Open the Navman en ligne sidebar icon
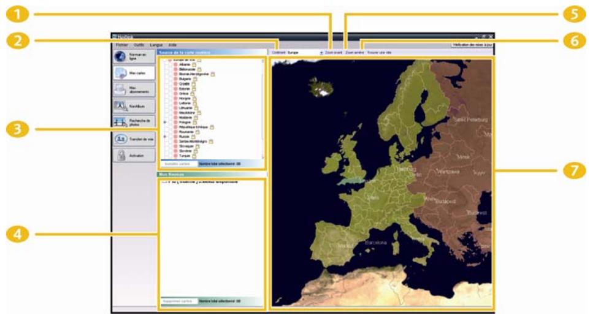This screenshot has height=315, width=590. click(x=121, y=56)
